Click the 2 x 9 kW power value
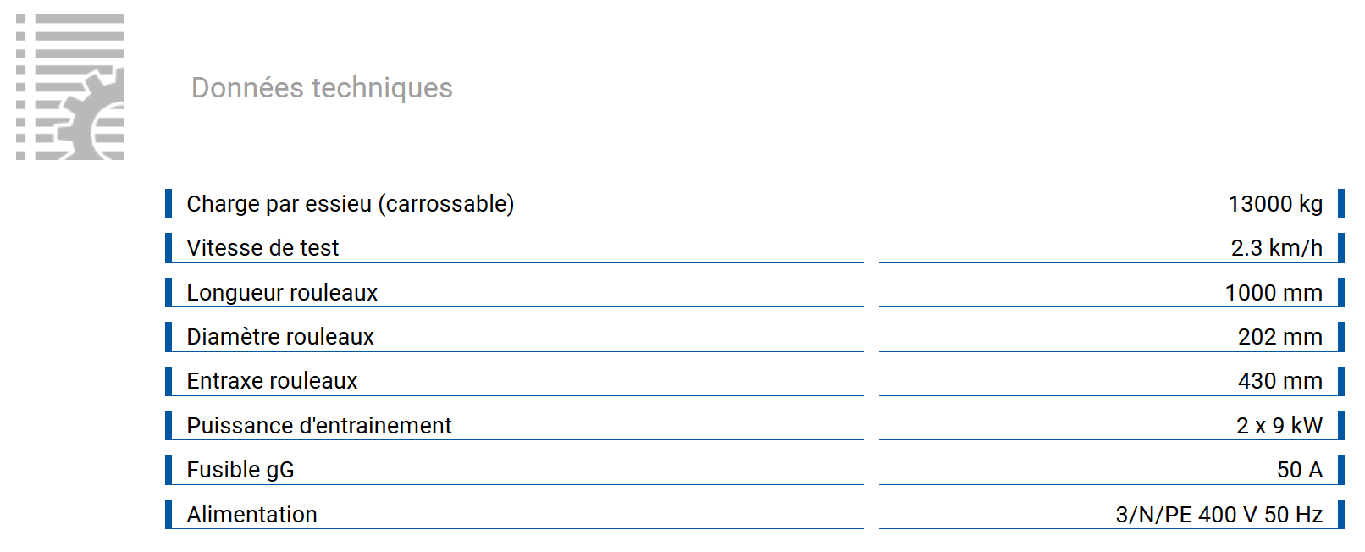The height and width of the screenshot is (552, 1365). click(x=1279, y=426)
